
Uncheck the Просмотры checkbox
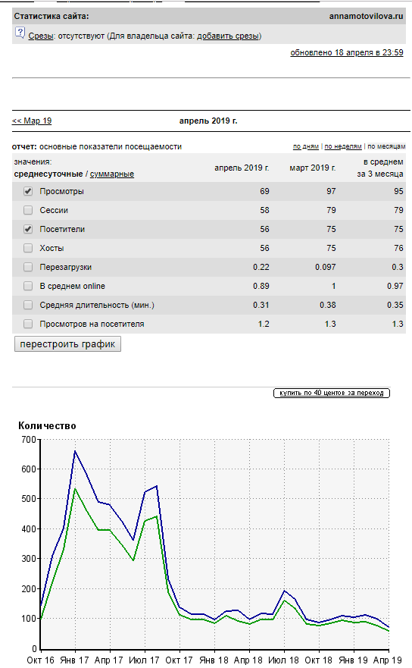click(x=28, y=191)
